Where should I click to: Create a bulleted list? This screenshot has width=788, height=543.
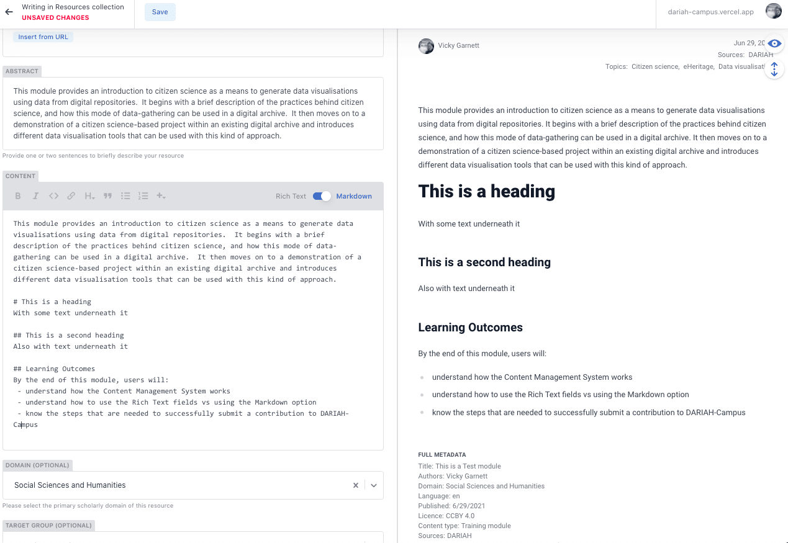click(125, 196)
